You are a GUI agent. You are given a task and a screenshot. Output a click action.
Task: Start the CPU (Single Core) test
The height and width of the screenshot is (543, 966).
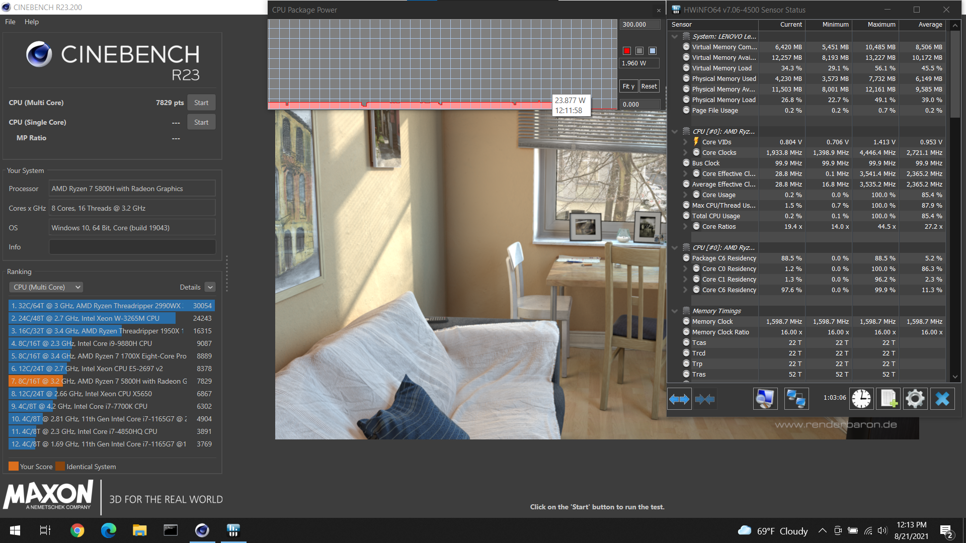[x=201, y=122]
